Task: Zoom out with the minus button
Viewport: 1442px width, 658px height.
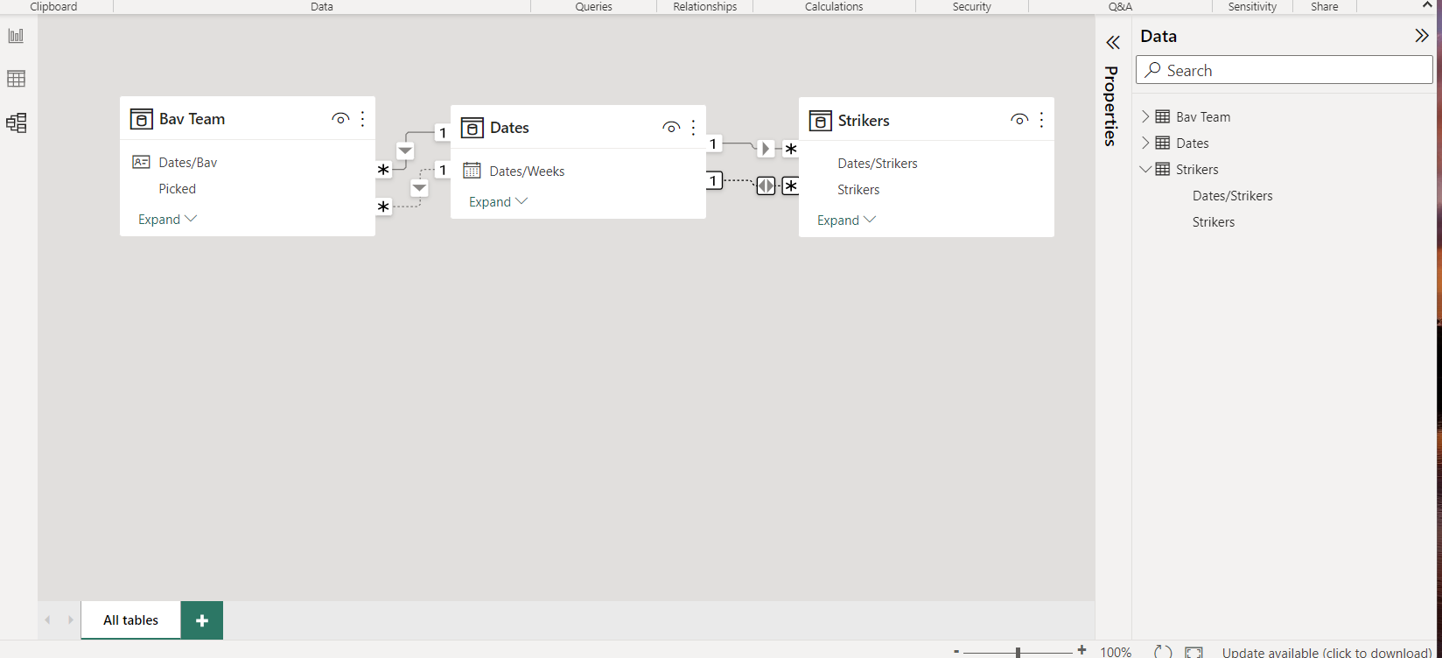Action: [956, 651]
